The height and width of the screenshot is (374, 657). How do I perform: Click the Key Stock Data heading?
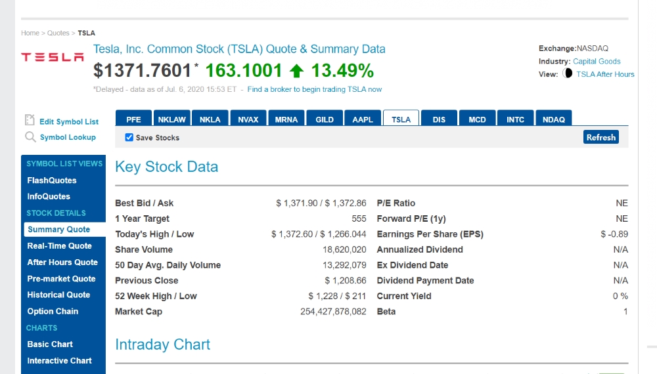coord(167,167)
